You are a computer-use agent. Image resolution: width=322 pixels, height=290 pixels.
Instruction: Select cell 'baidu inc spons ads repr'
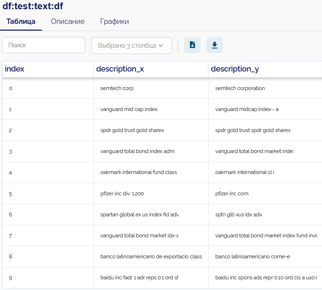click(265, 278)
